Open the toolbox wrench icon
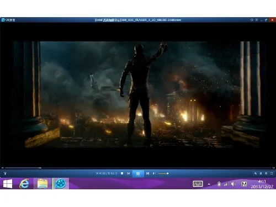The width and height of the screenshot is (276, 207). click(256, 173)
